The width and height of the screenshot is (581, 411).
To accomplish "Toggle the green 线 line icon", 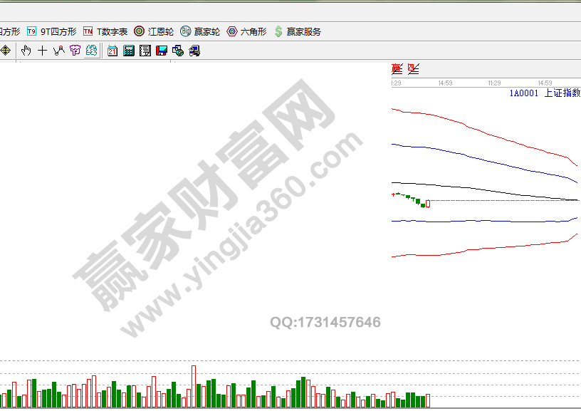I will pos(91,51).
